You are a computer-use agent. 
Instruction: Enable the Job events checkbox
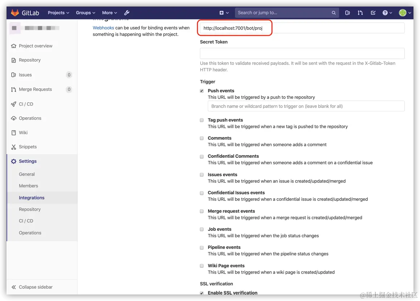point(202,229)
